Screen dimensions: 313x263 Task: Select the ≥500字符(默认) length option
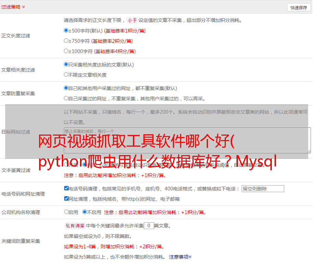(66, 30)
